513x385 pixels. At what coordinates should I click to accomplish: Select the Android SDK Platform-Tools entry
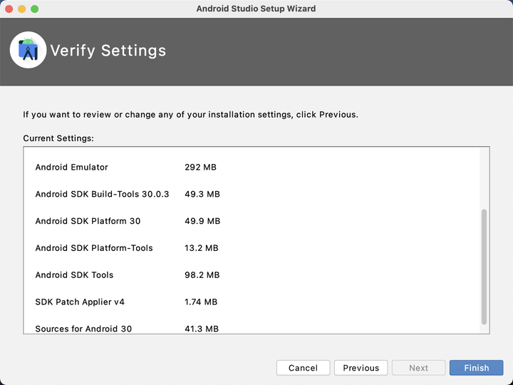(x=94, y=248)
